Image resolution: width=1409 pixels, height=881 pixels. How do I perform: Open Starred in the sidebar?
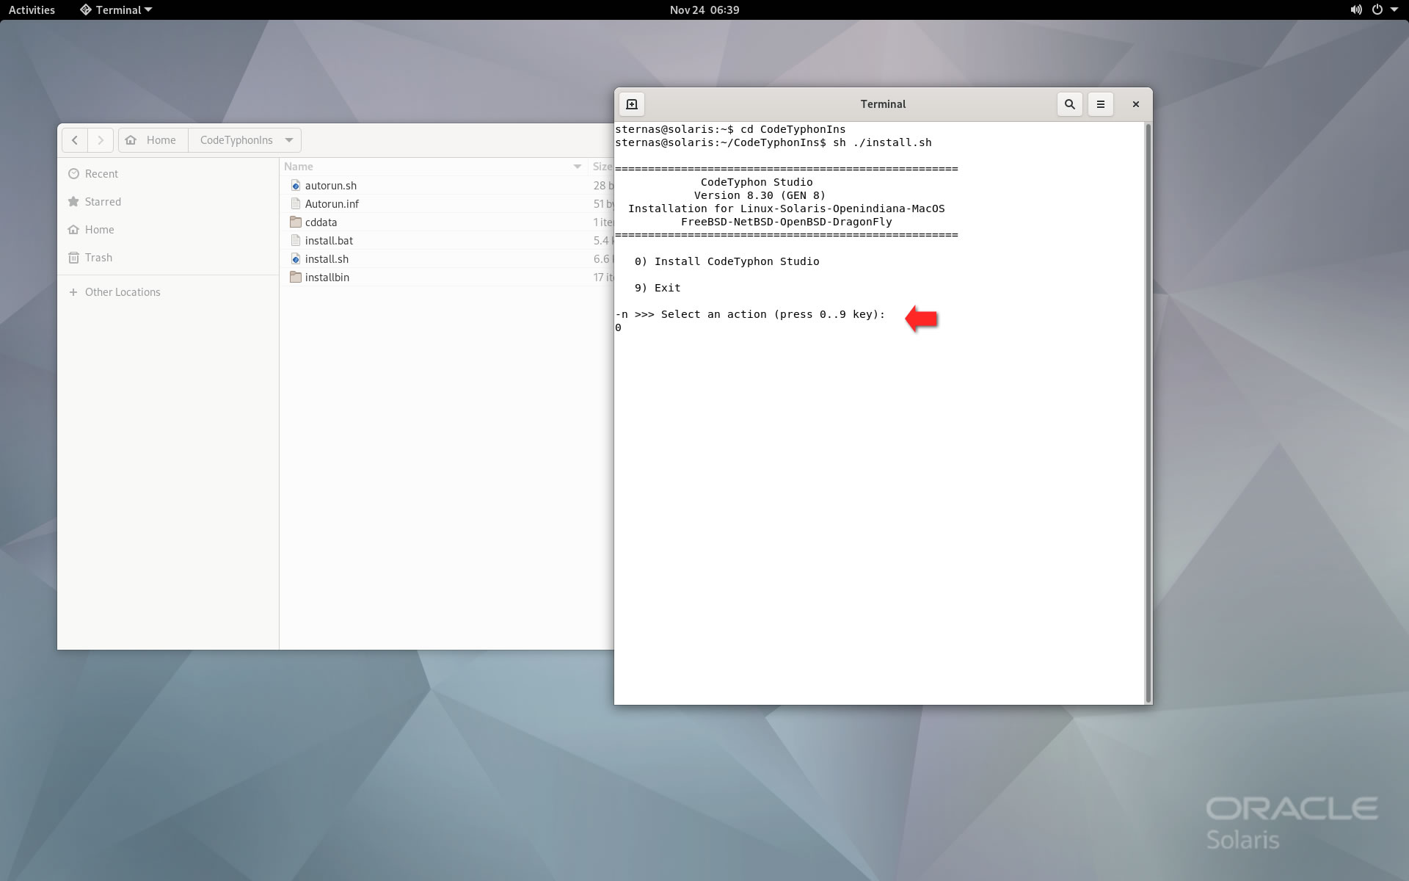click(x=168, y=202)
